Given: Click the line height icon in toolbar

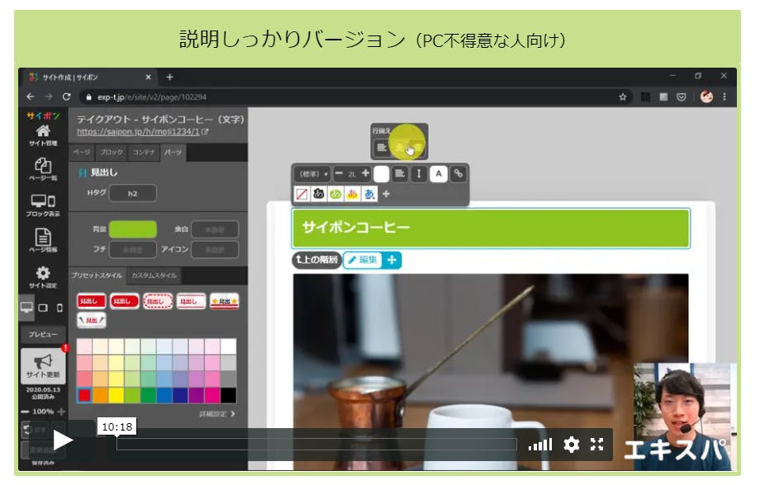Looking at the screenshot, I should 419,173.
